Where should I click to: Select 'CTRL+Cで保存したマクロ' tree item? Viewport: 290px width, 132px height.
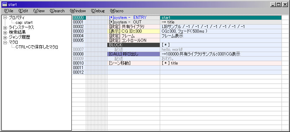37,47
